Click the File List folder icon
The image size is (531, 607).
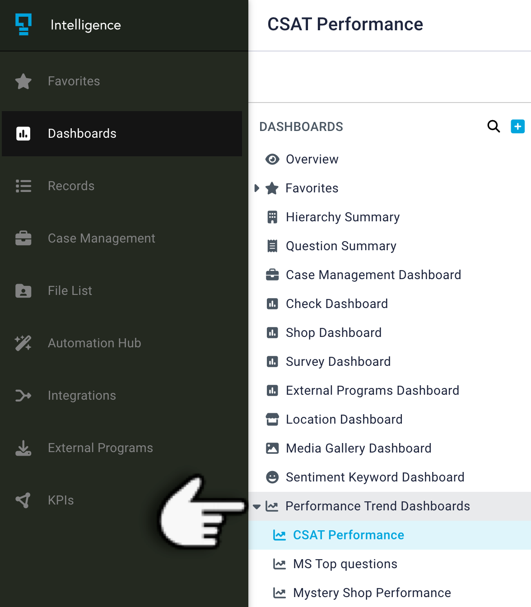pos(23,291)
